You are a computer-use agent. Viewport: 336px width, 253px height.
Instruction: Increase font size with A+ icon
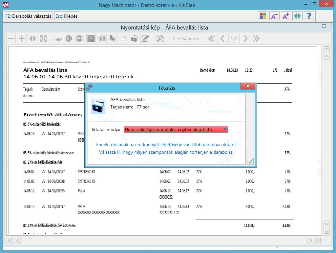285,16
